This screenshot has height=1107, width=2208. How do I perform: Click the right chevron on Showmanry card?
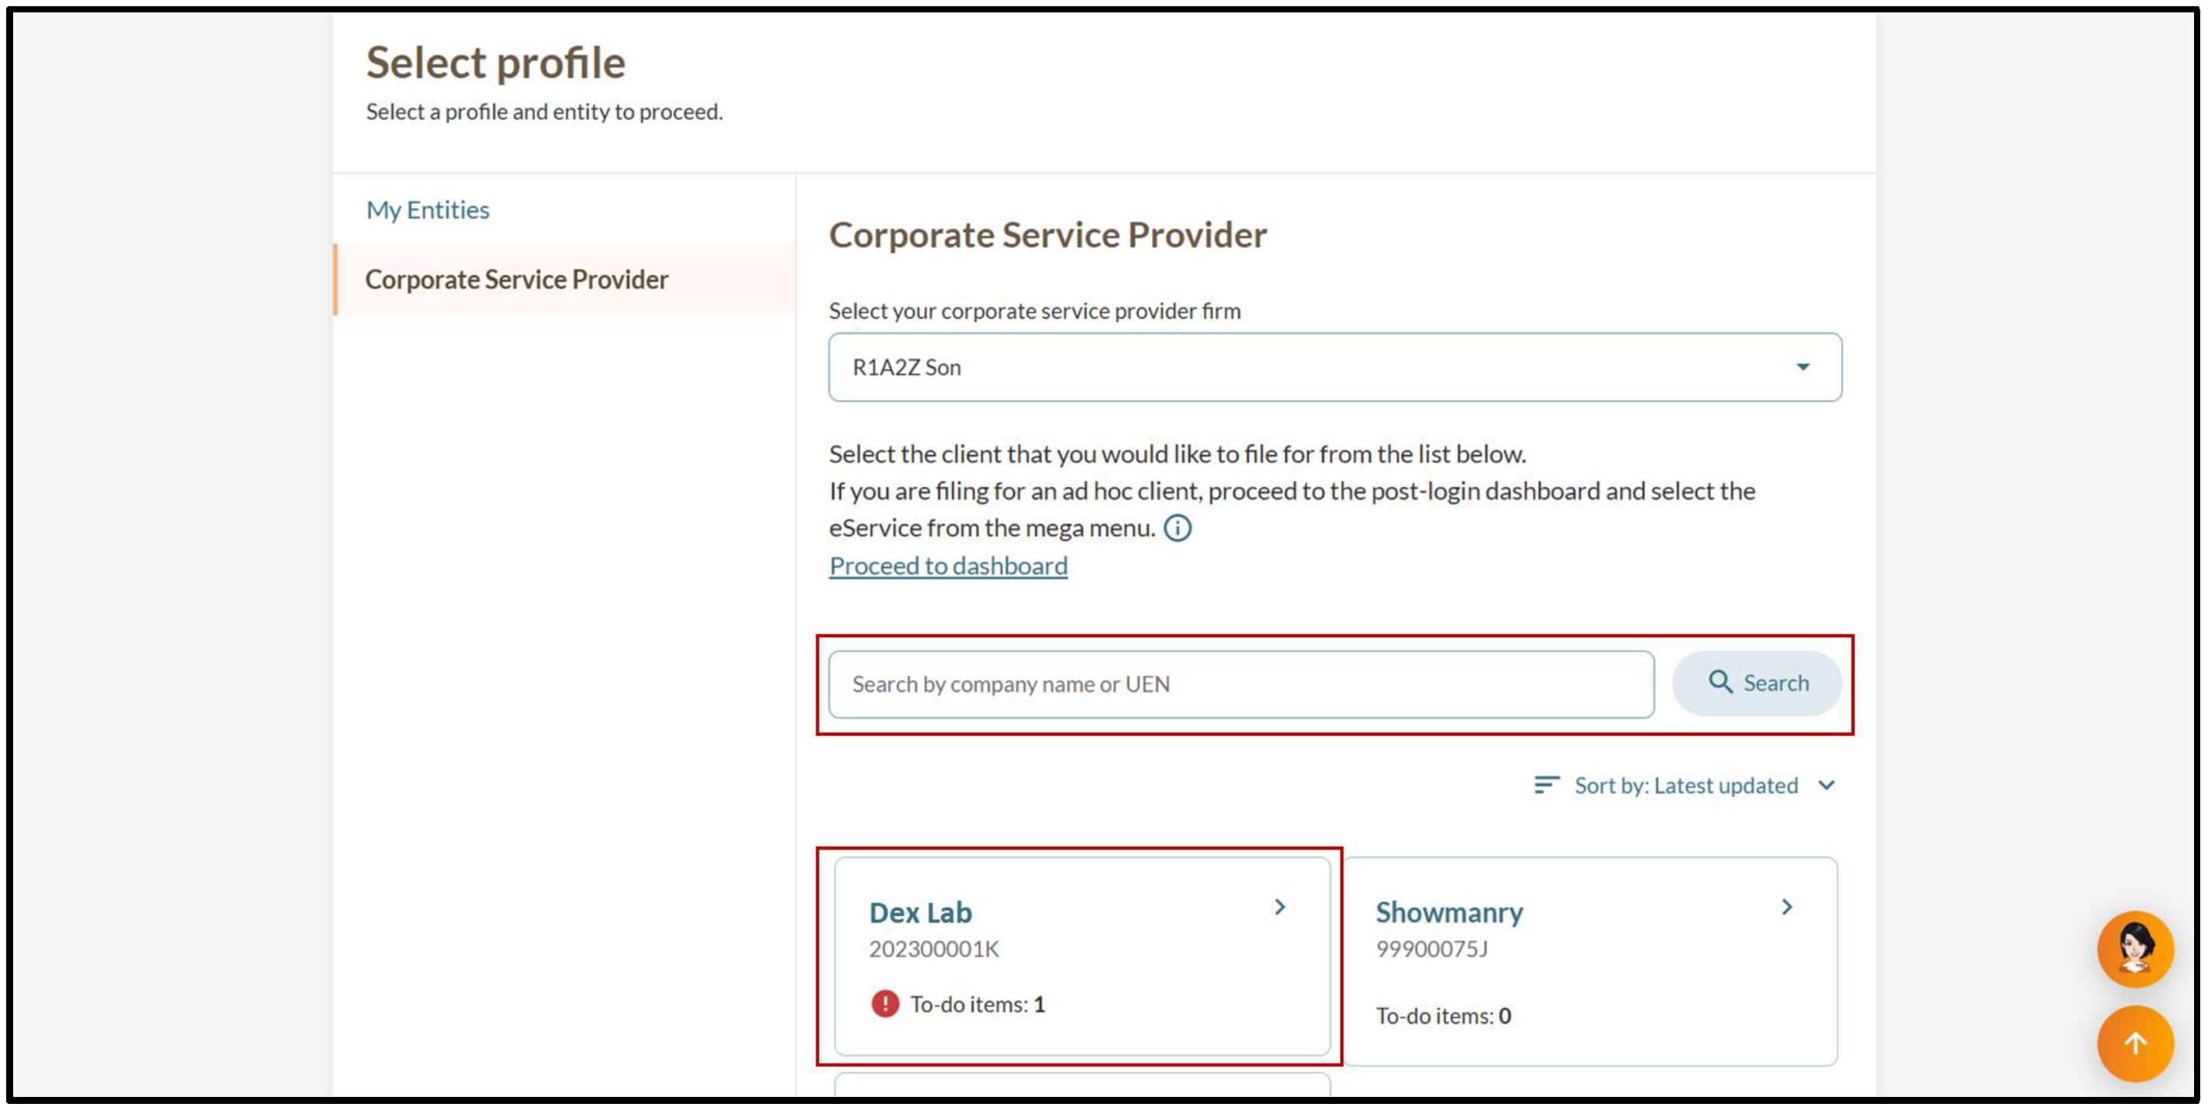[x=1786, y=906]
